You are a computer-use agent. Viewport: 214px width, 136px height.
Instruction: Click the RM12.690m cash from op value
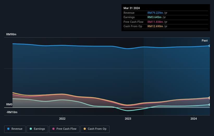coord(155,26)
